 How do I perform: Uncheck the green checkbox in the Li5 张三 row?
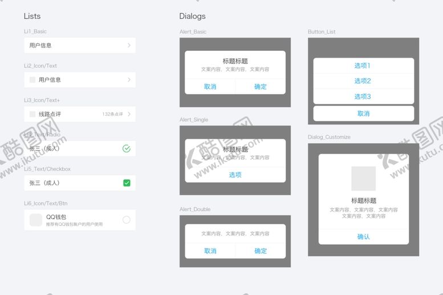coord(127,183)
